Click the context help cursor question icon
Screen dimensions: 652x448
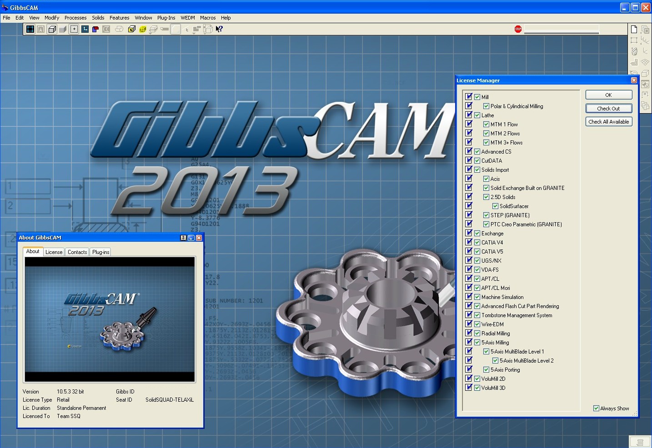(x=219, y=29)
